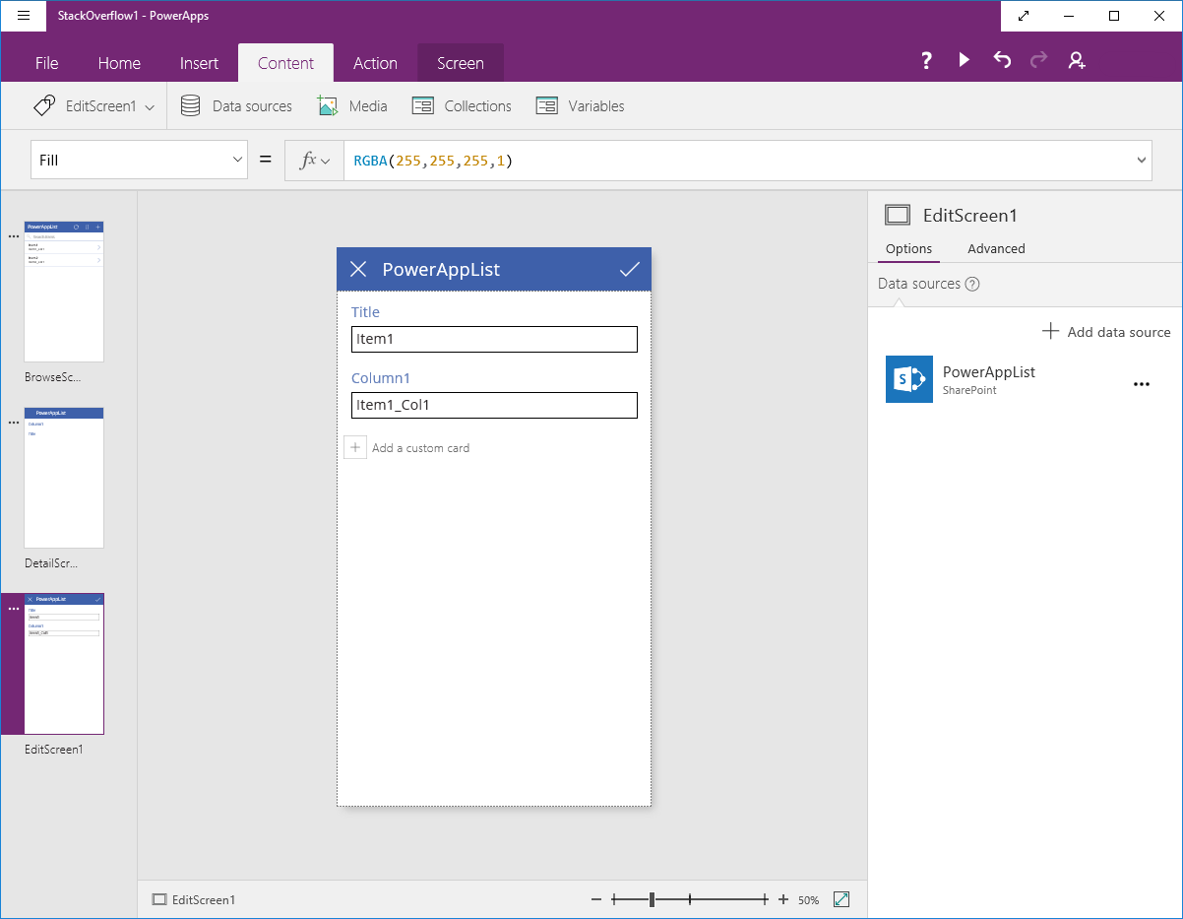Undo the last change

[x=1001, y=60]
